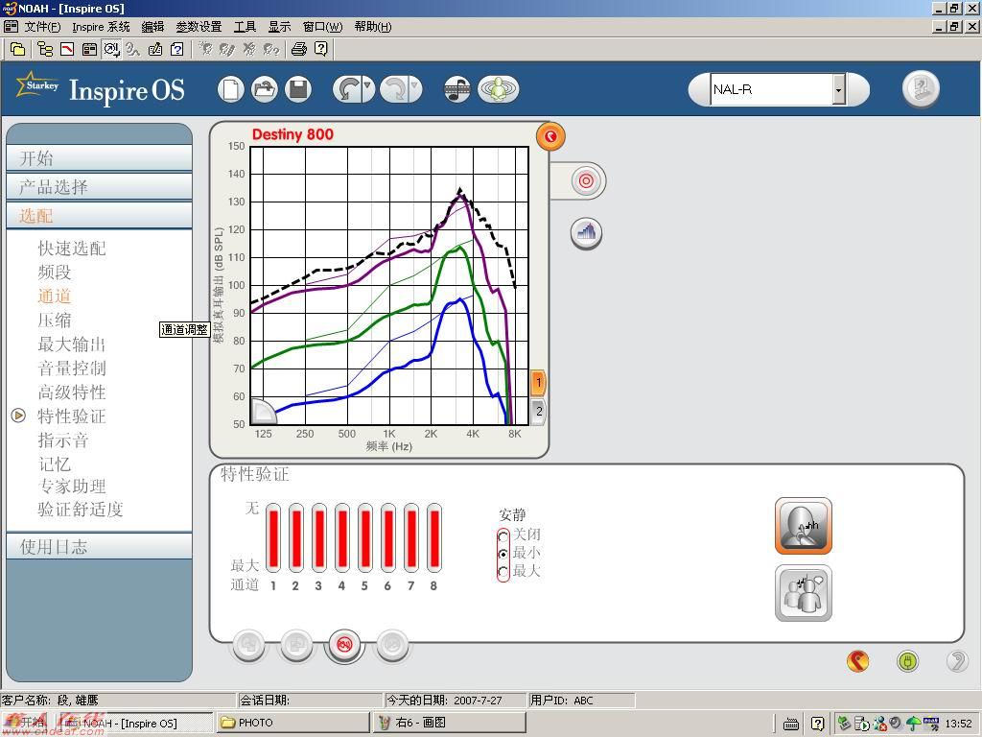Open the 文件(F) menu
The width and height of the screenshot is (982, 737).
click(x=42, y=26)
